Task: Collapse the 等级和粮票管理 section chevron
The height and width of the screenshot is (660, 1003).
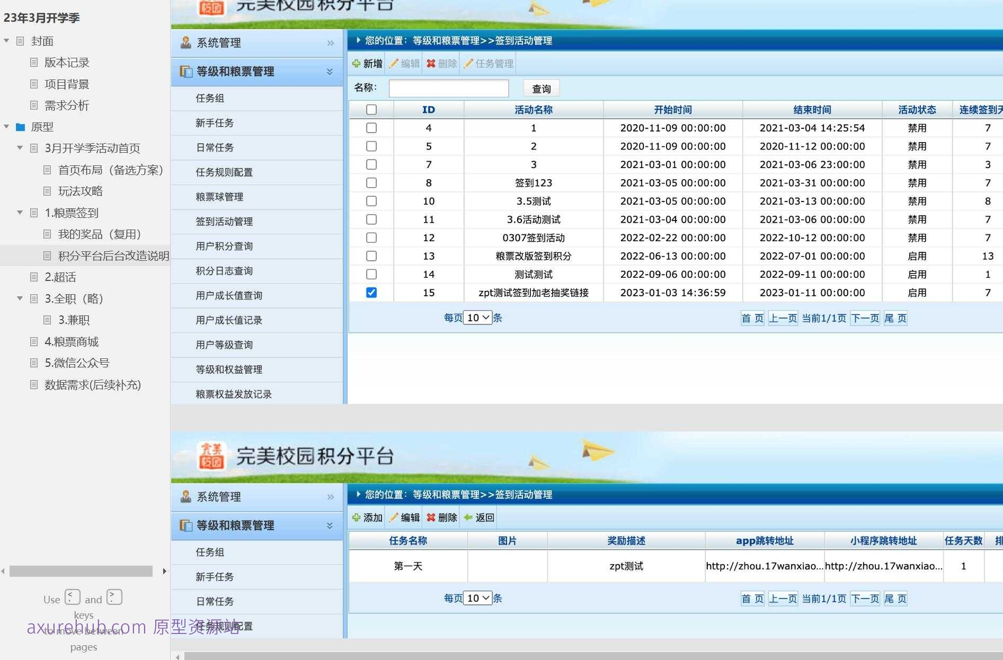Action: click(x=331, y=72)
